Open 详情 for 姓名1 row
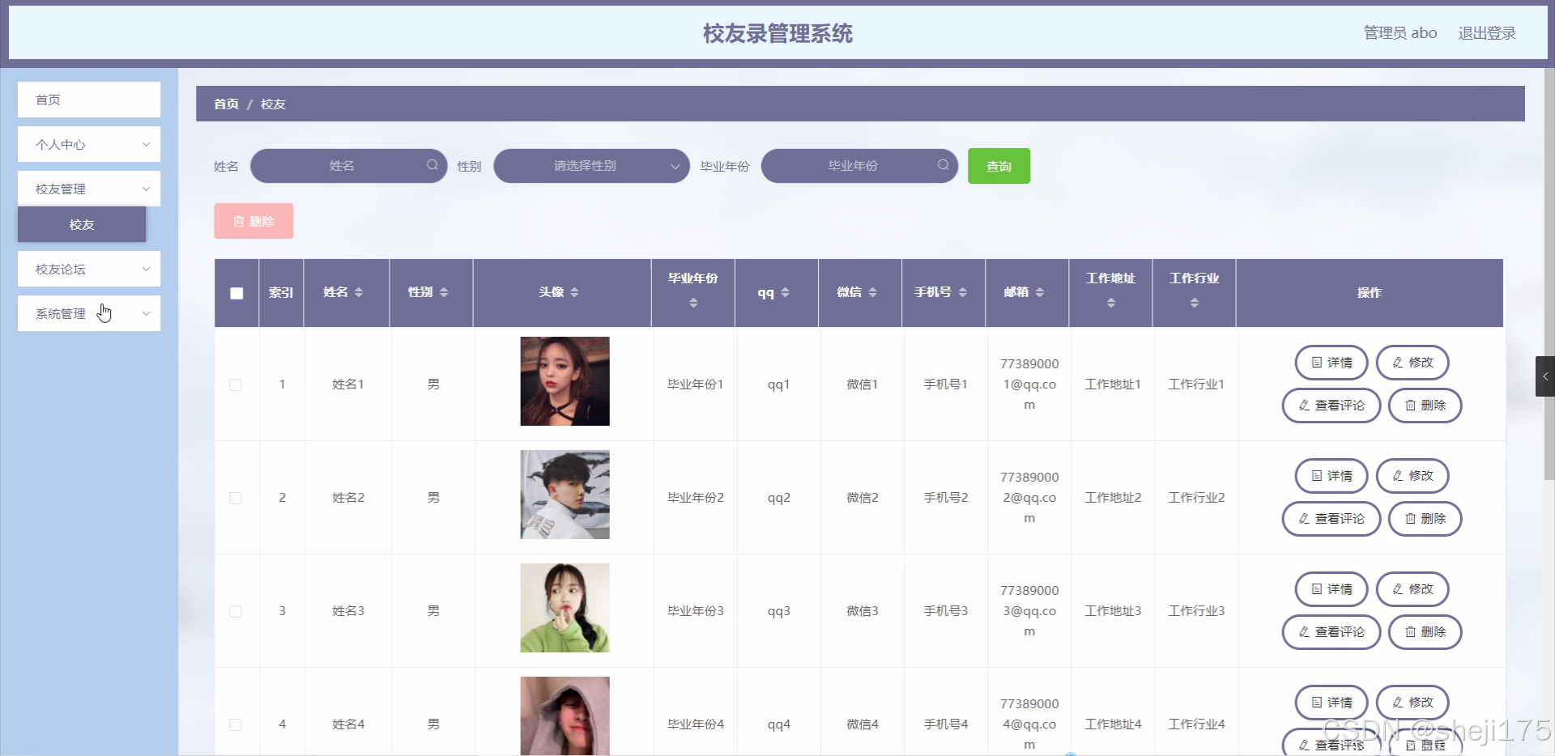This screenshot has width=1555, height=756. point(1330,363)
